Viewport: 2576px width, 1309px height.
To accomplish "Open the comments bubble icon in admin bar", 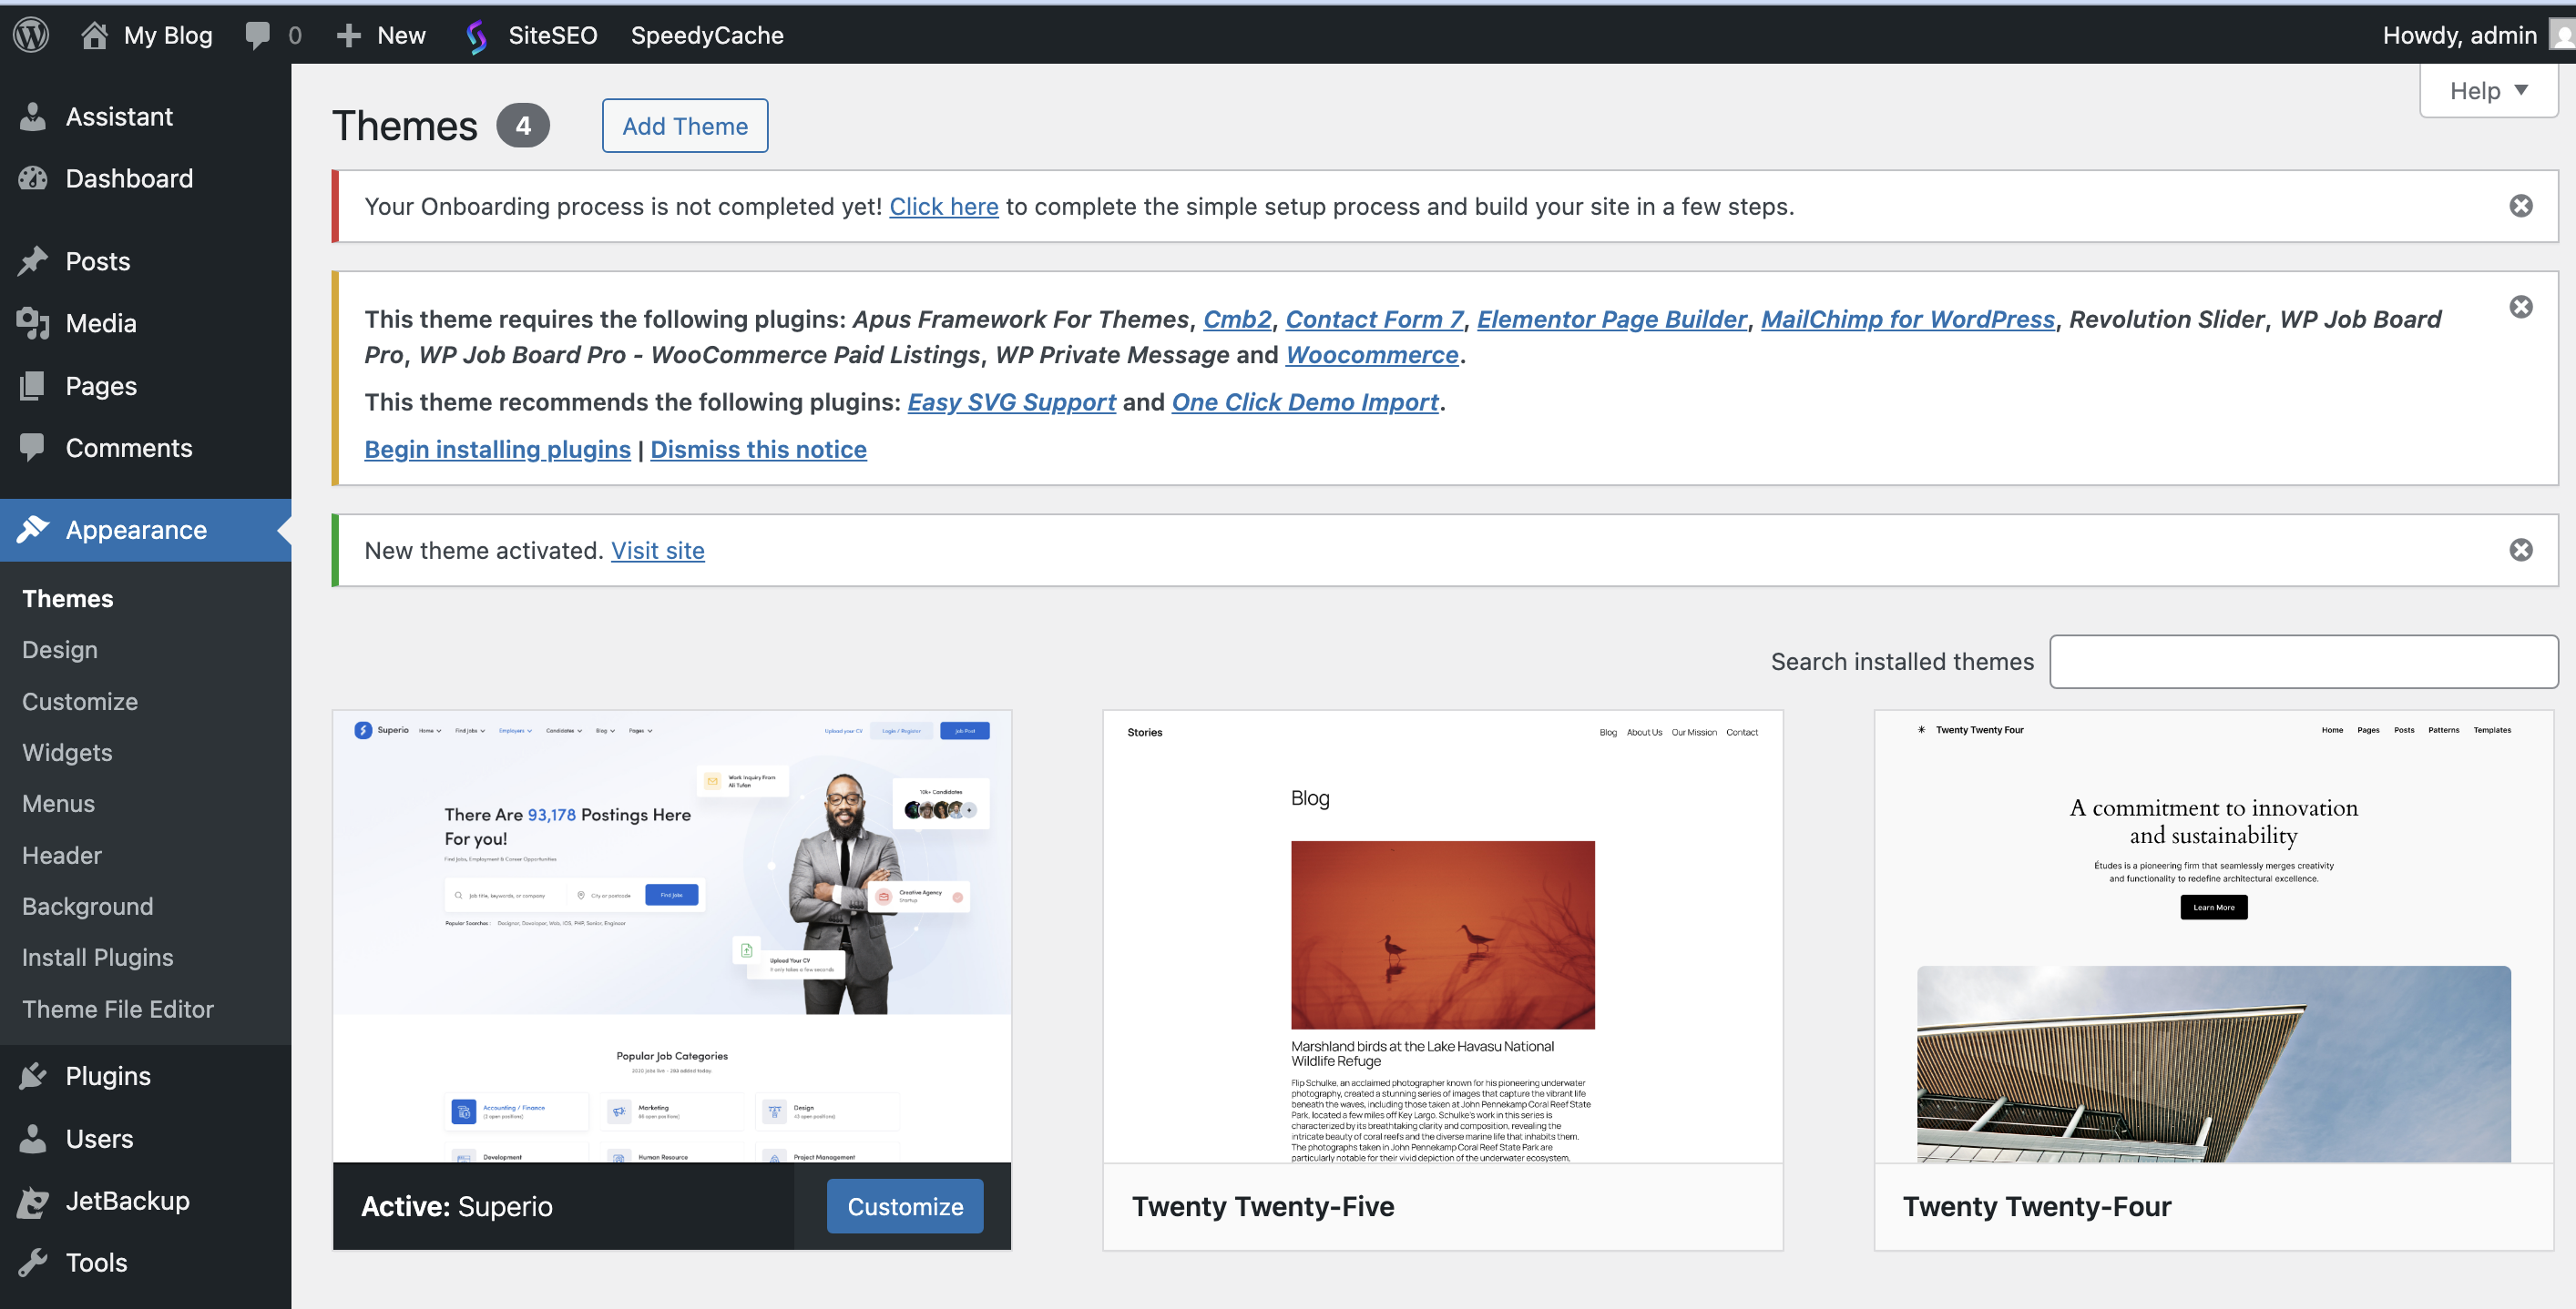I will [x=258, y=35].
